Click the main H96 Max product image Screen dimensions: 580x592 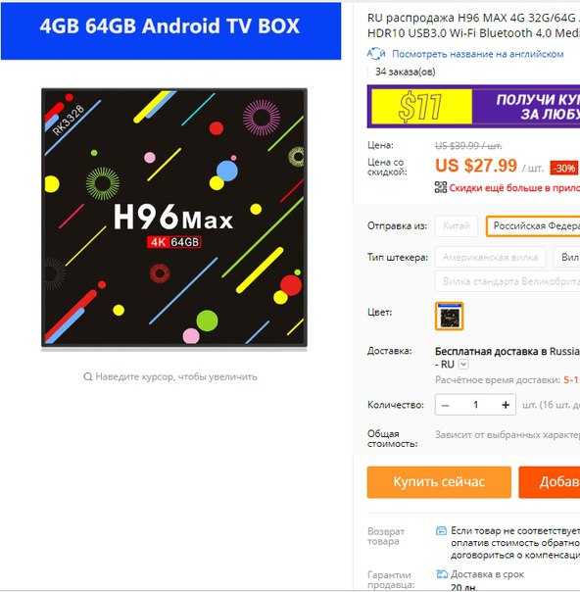click(x=174, y=218)
